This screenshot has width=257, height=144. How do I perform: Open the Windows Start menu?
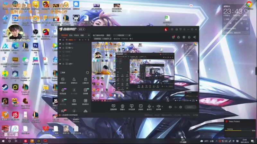click(3, 141)
